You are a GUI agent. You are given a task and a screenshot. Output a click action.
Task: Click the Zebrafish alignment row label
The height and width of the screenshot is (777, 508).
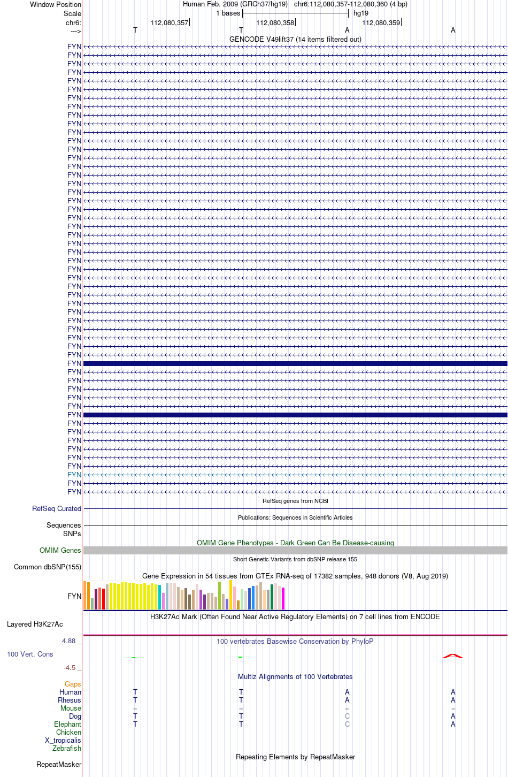(x=67, y=748)
